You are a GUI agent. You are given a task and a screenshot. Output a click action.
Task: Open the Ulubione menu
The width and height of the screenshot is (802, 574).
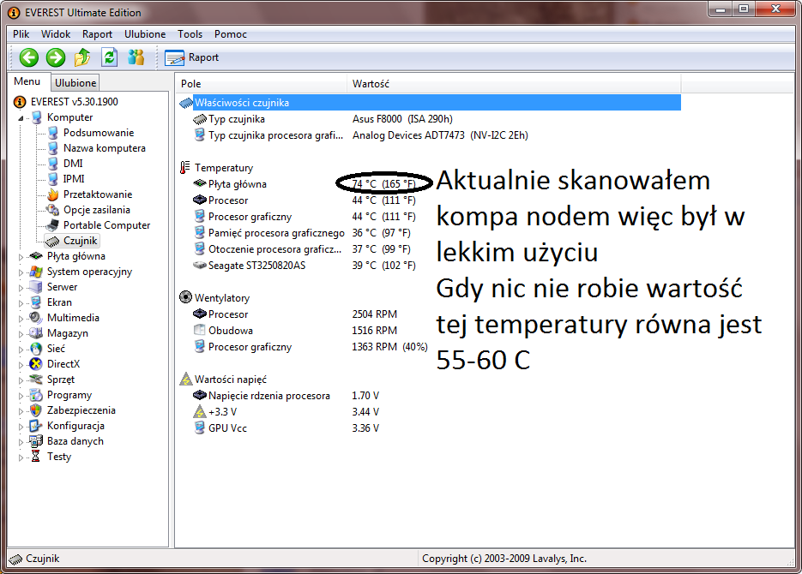pos(145,34)
